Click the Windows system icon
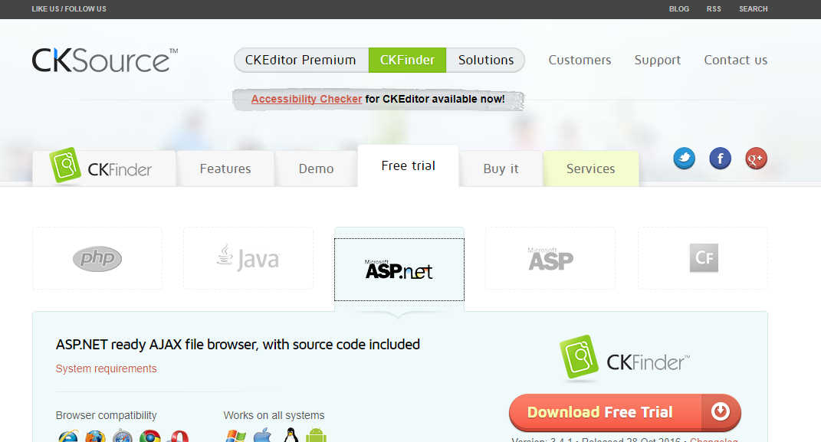This screenshot has width=821, height=442. pos(235,436)
